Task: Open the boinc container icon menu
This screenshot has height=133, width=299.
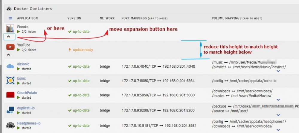Action: (10, 81)
